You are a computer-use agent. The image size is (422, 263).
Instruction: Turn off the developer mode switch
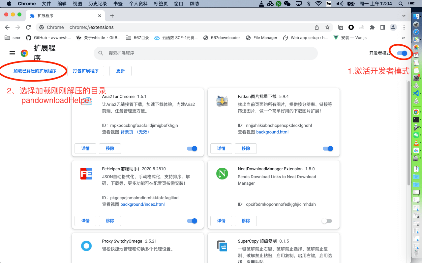tap(402, 53)
